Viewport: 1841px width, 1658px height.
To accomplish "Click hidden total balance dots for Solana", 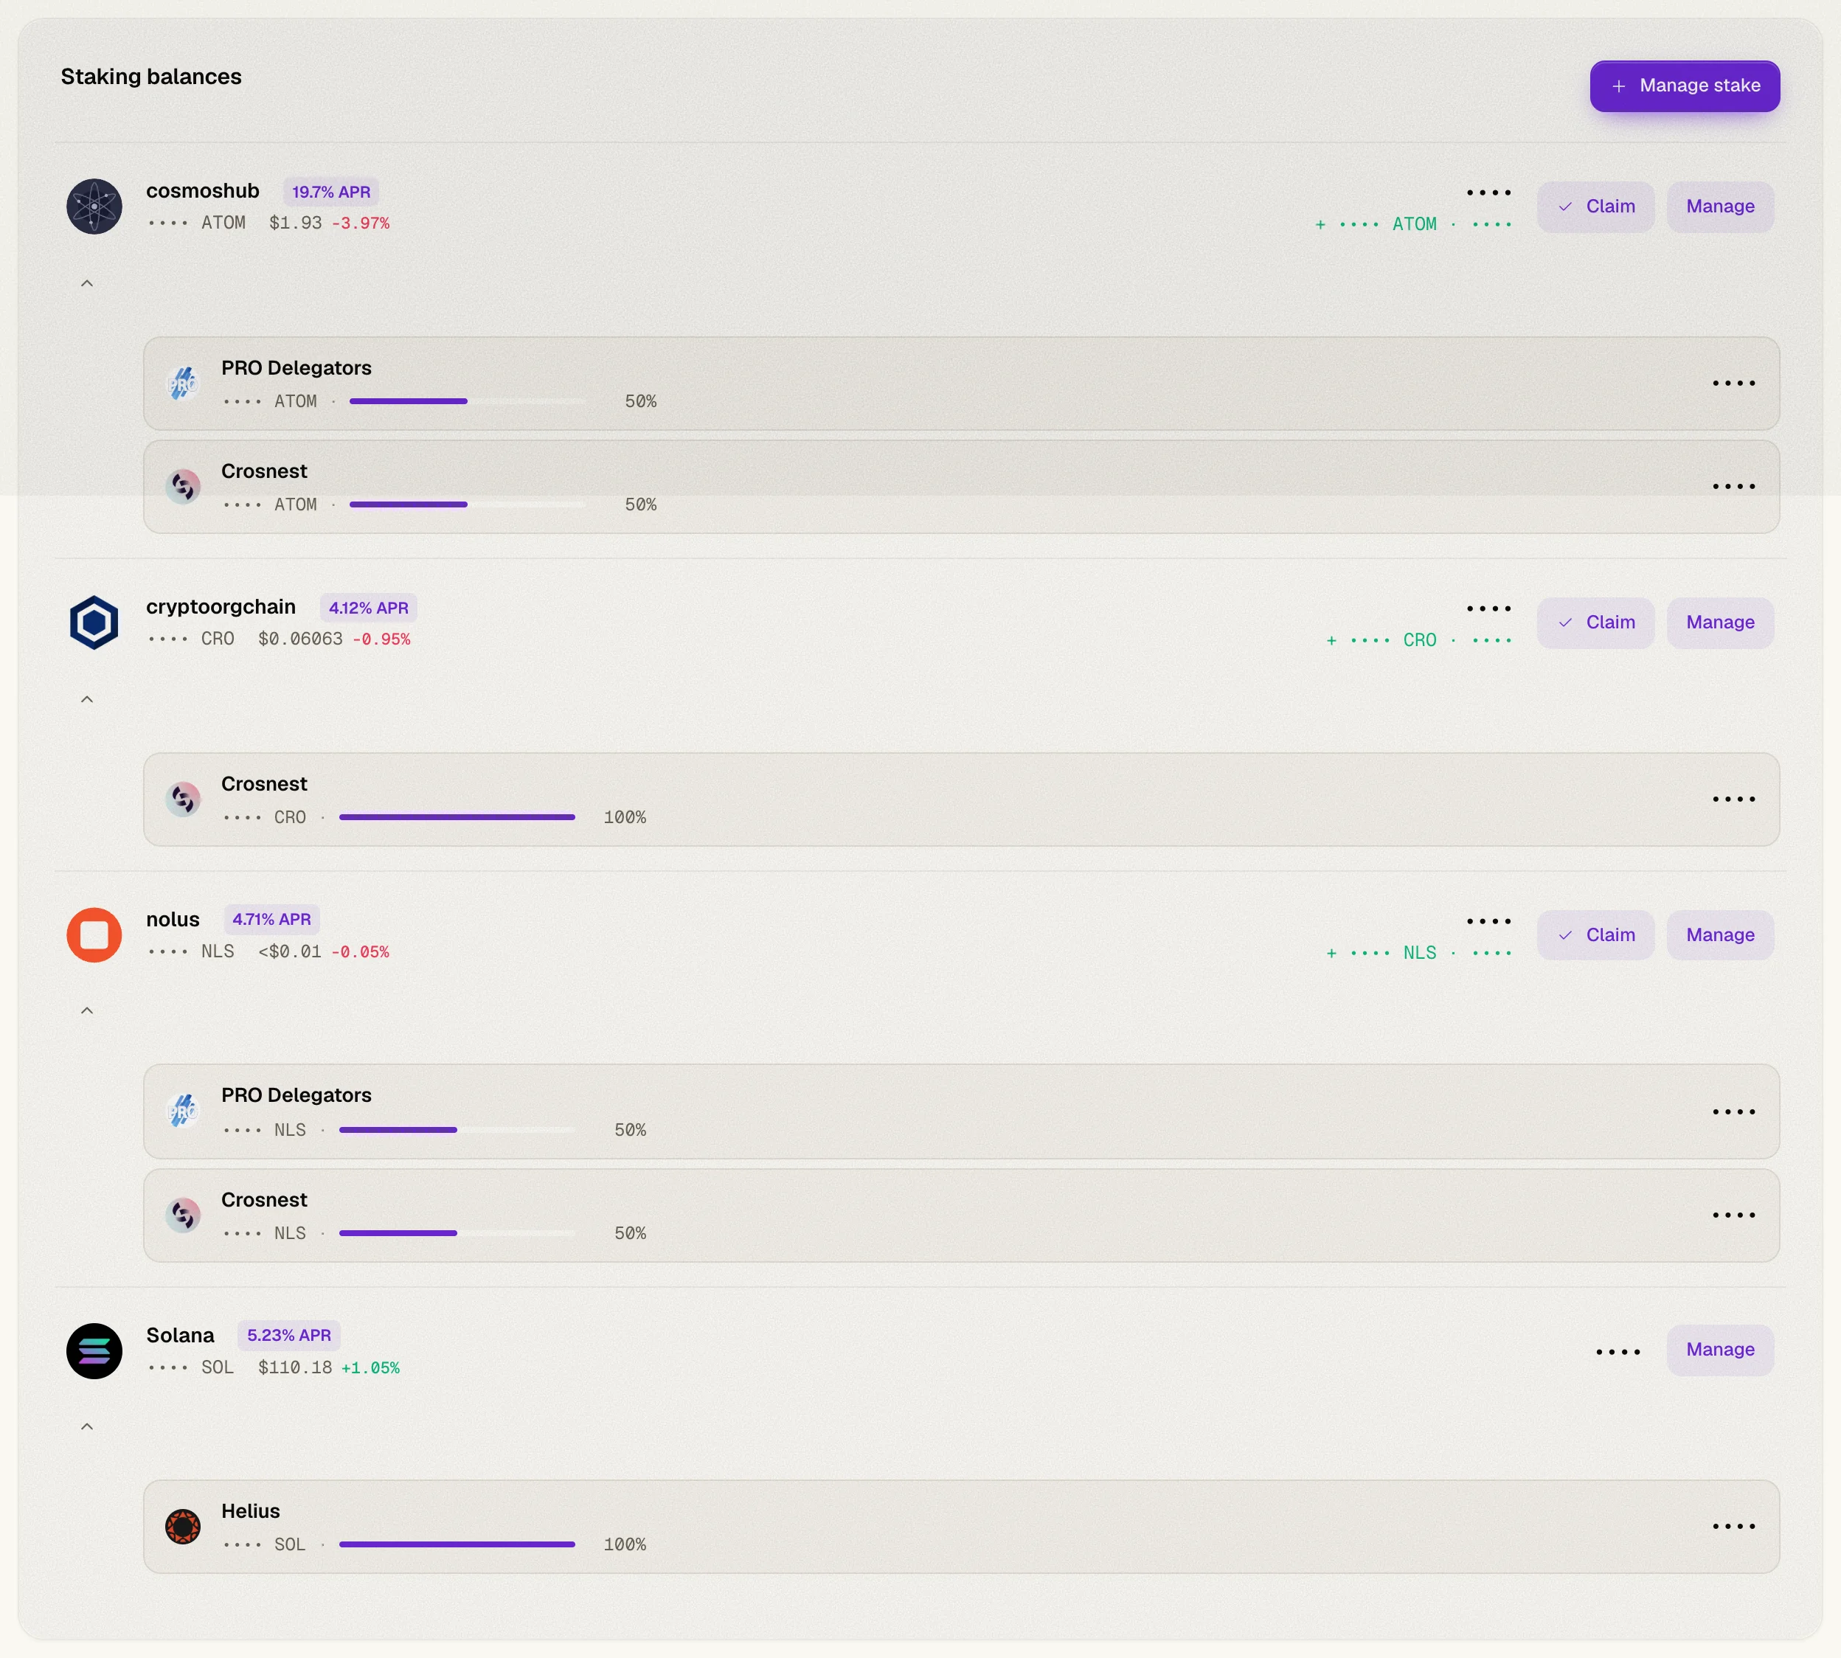I will click(x=1618, y=1352).
